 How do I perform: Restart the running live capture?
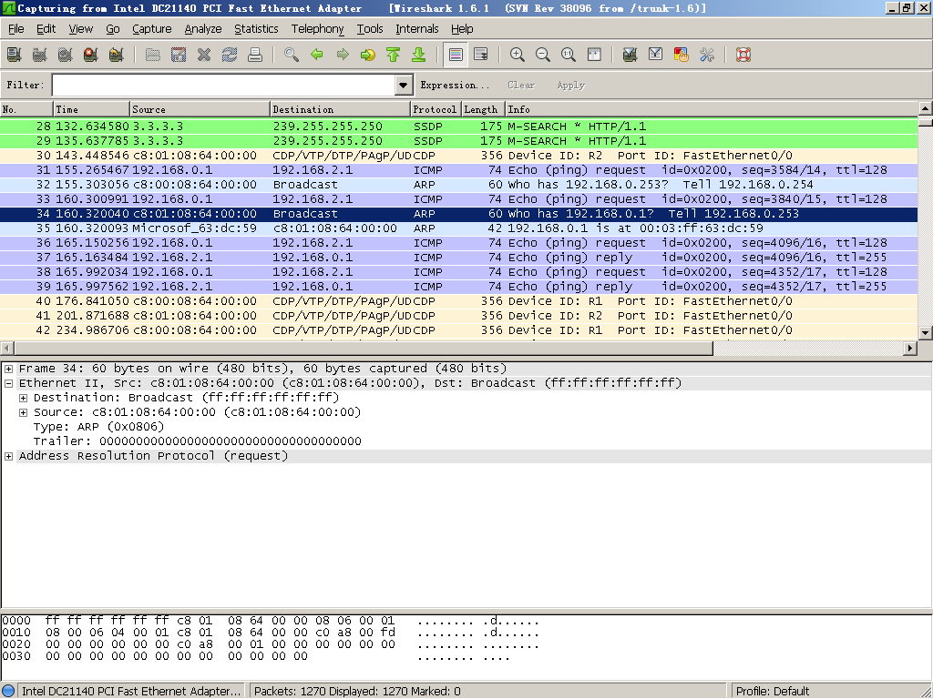point(116,55)
